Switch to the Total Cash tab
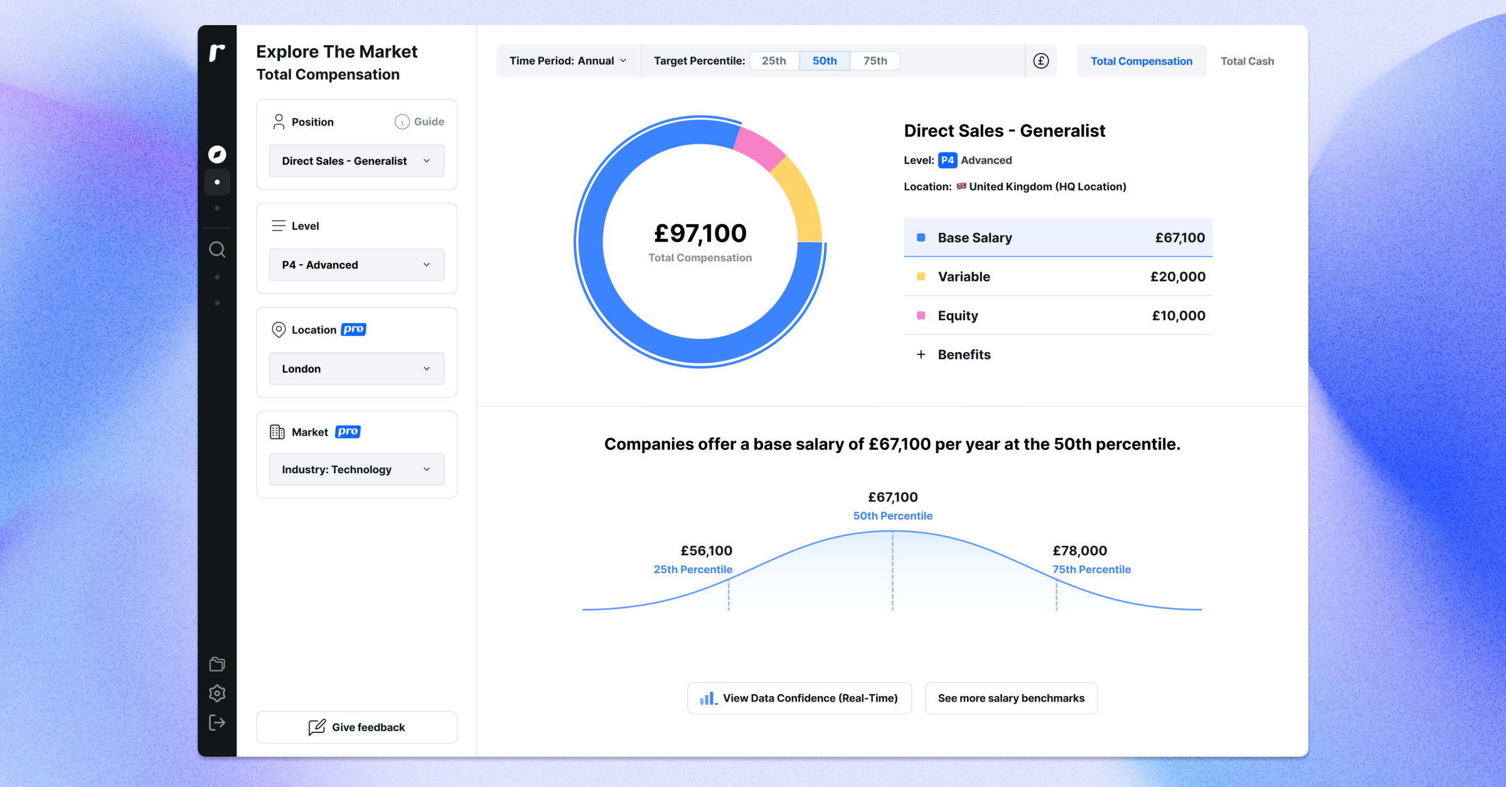Image resolution: width=1506 pixels, height=787 pixels. [x=1247, y=61]
